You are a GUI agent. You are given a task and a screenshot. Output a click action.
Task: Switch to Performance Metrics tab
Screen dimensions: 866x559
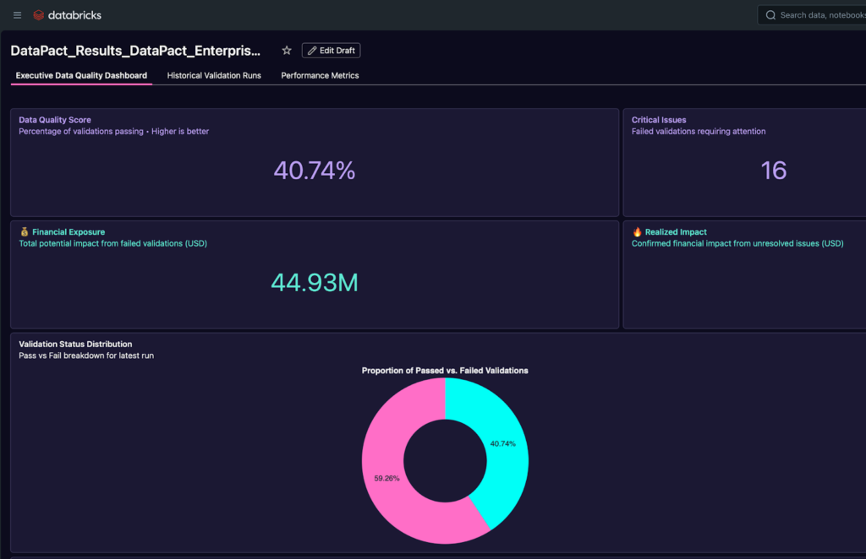point(320,75)
